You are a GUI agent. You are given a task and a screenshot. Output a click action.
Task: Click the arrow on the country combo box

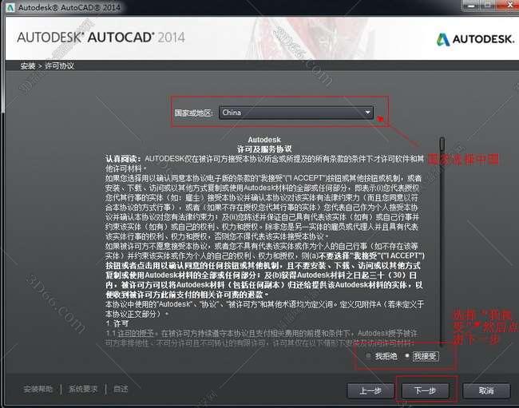tap(367, 113)
